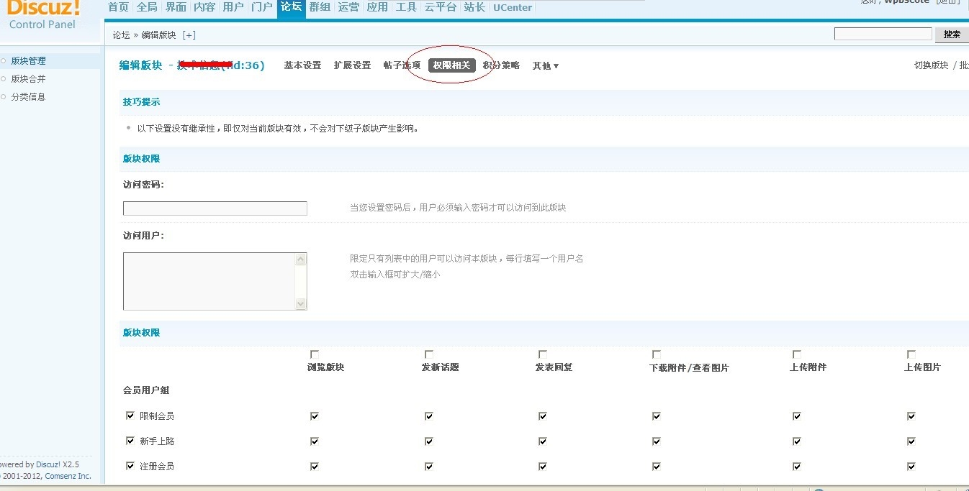This screenshot has width=969, height=491.
Task: Click the 搜索 search button
Action: (951, 33)
